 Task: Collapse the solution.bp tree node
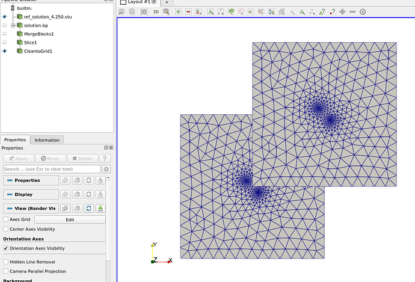[12, 25]
